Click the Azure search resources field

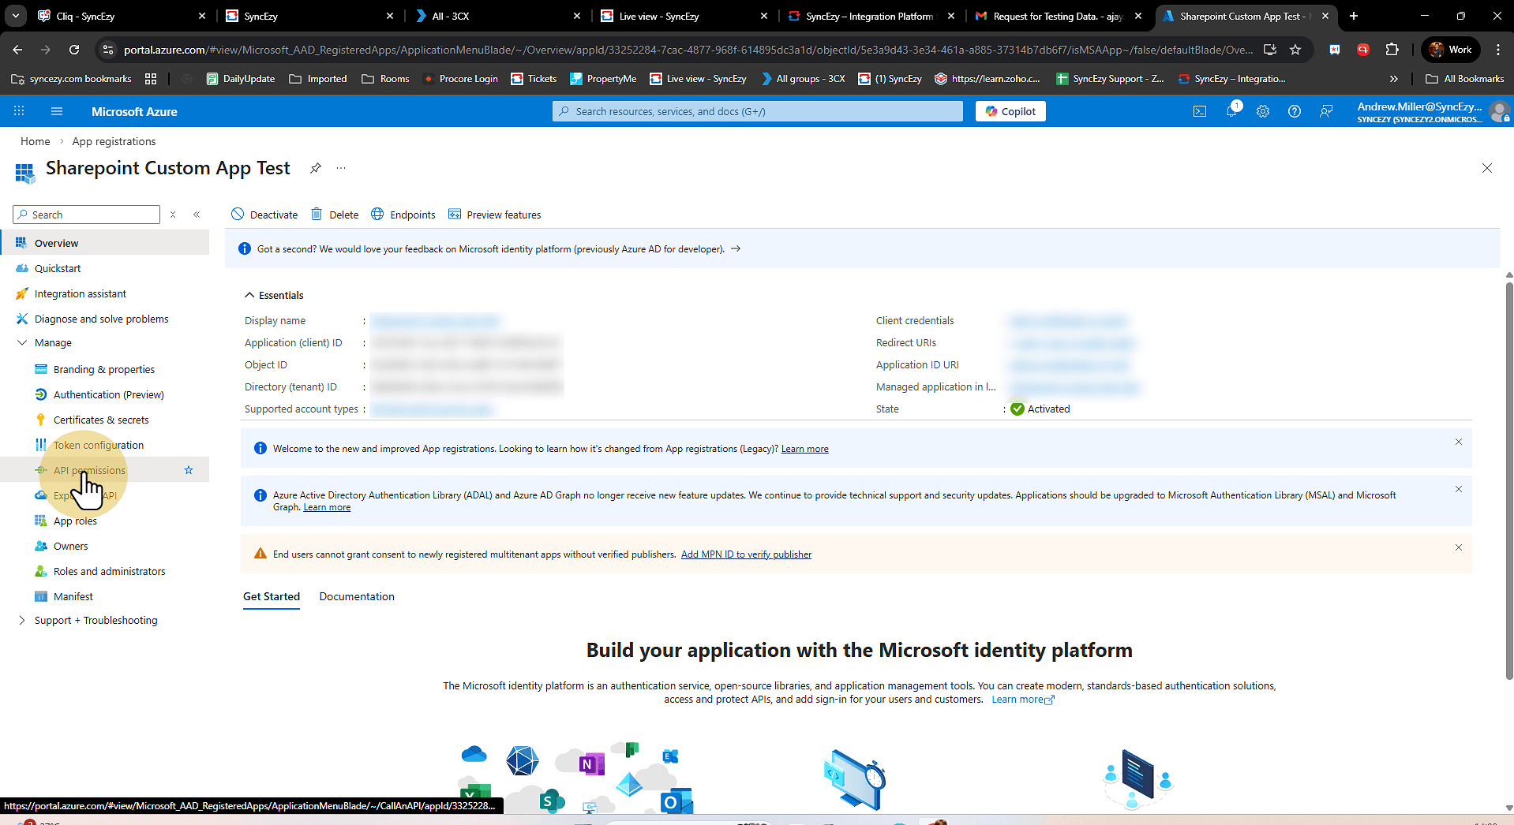[x=758, y=111]
